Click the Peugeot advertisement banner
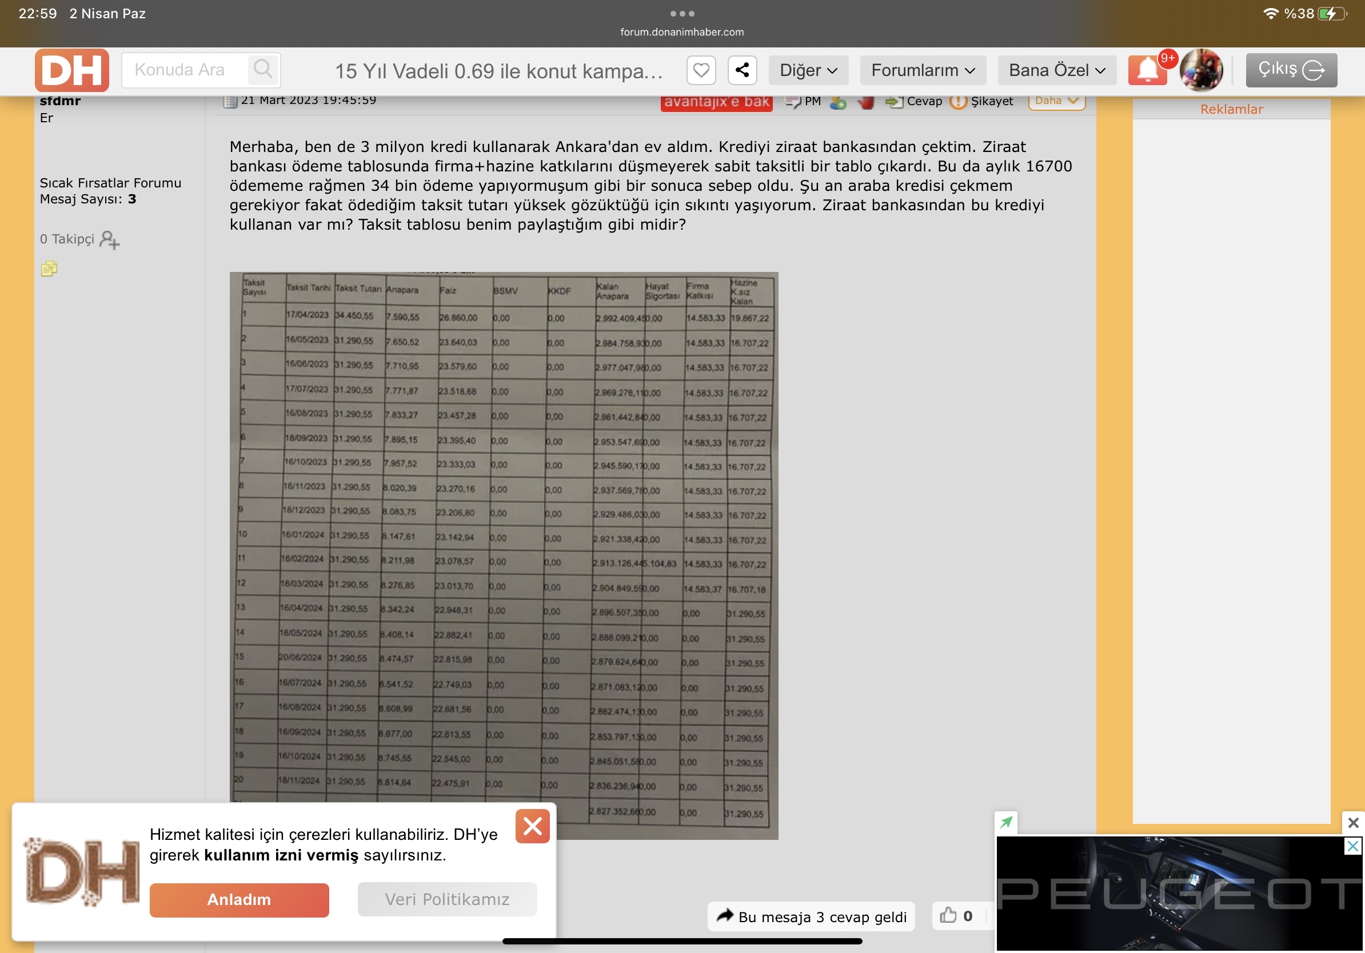 pyautogui.click(x=1179, y=894)
